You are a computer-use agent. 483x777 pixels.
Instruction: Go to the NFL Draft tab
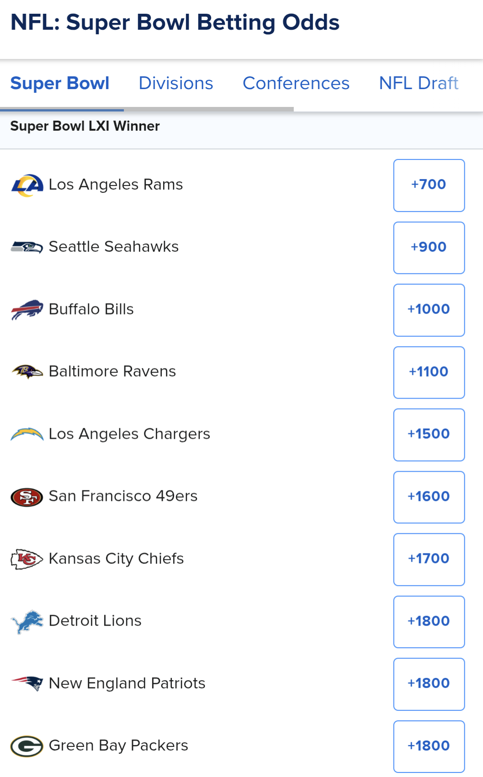tap(419, 83)
